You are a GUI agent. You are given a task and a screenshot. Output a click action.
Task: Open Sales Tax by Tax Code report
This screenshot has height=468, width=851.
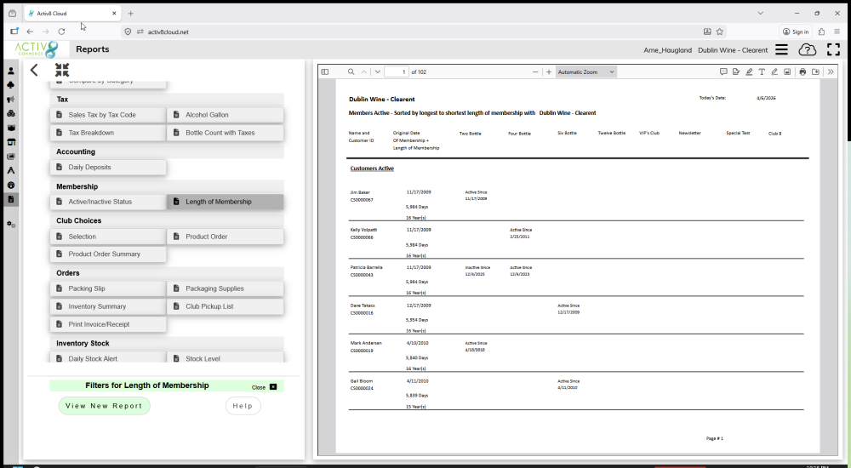coord(108,115)
